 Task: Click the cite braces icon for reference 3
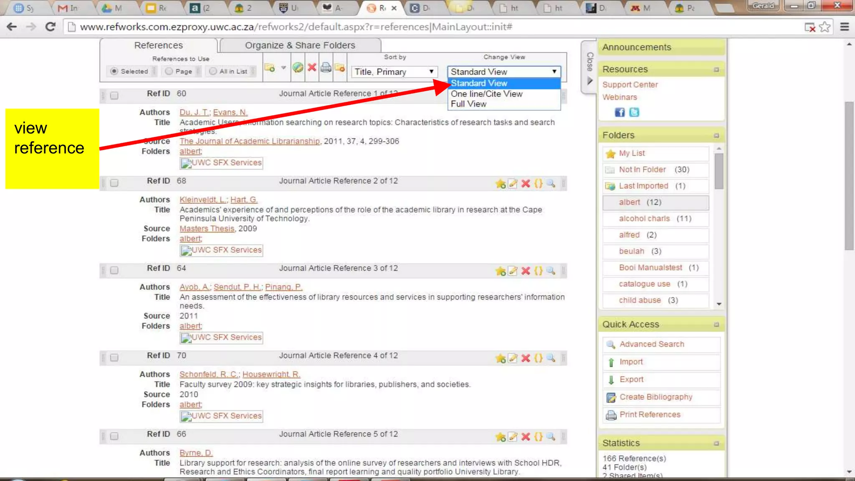[539, 271]
